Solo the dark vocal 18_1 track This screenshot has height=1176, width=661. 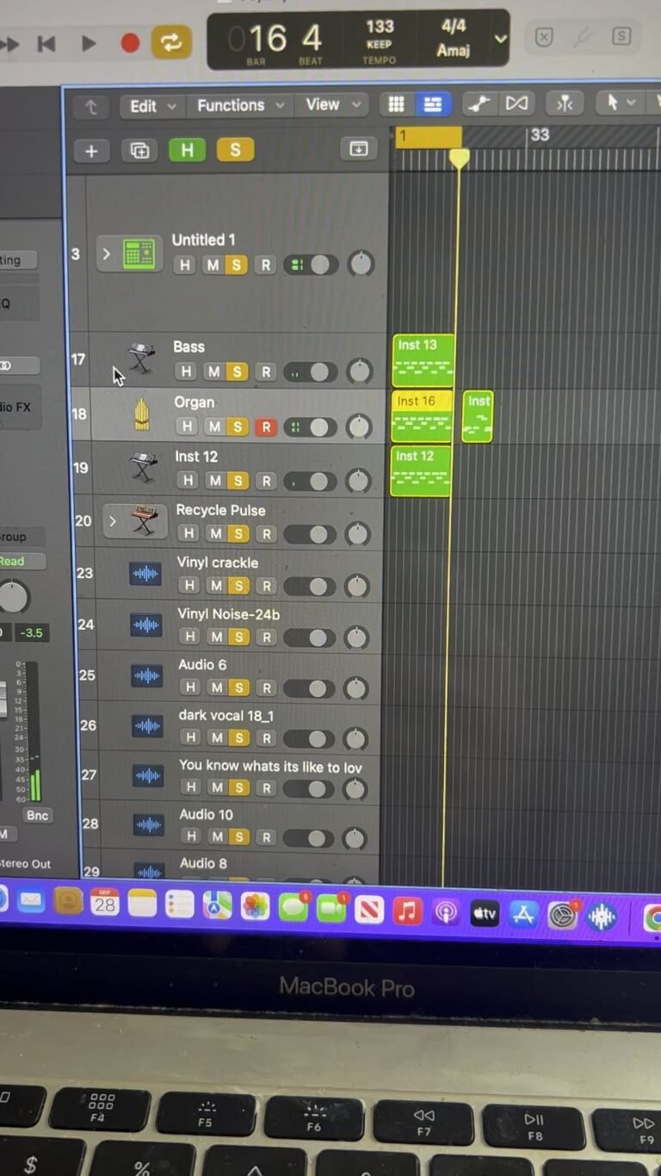pyautogui.click(x=241, y=738)
